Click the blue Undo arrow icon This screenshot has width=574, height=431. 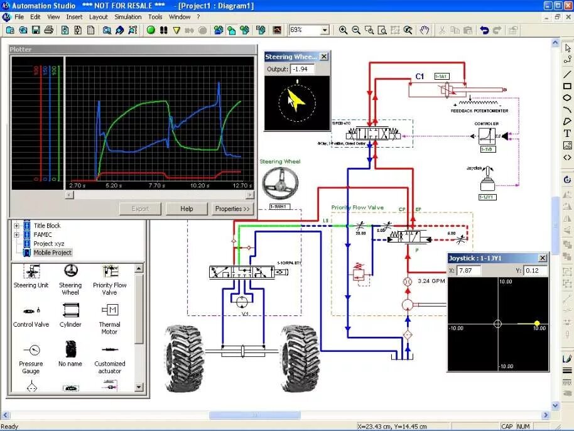pyautogui.click(x=484, y=30)
